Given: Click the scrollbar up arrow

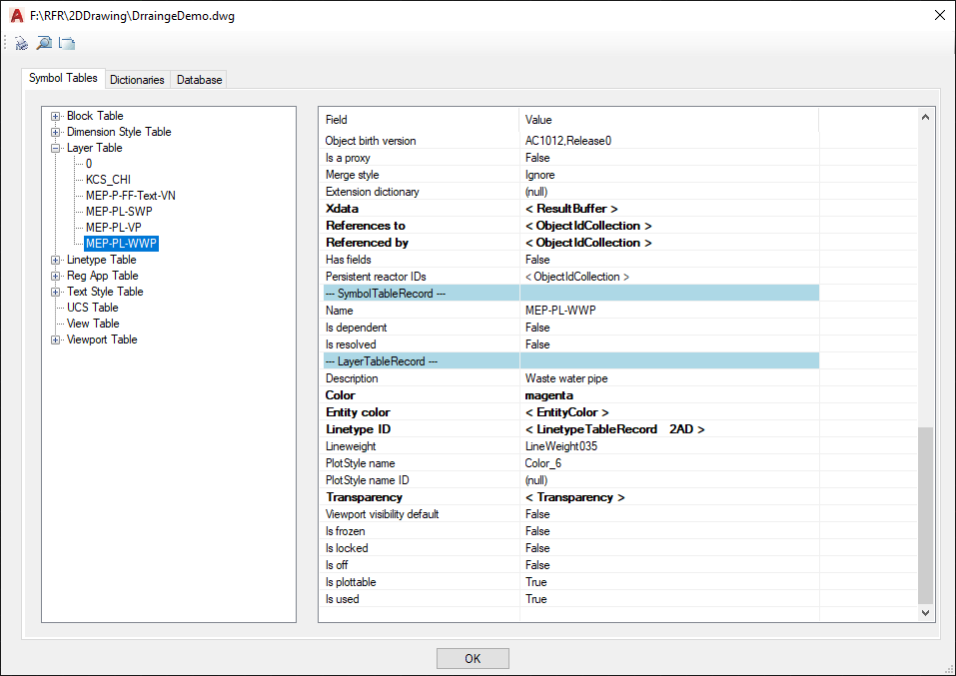Looking at the screenshot, I should click(925, 117).
